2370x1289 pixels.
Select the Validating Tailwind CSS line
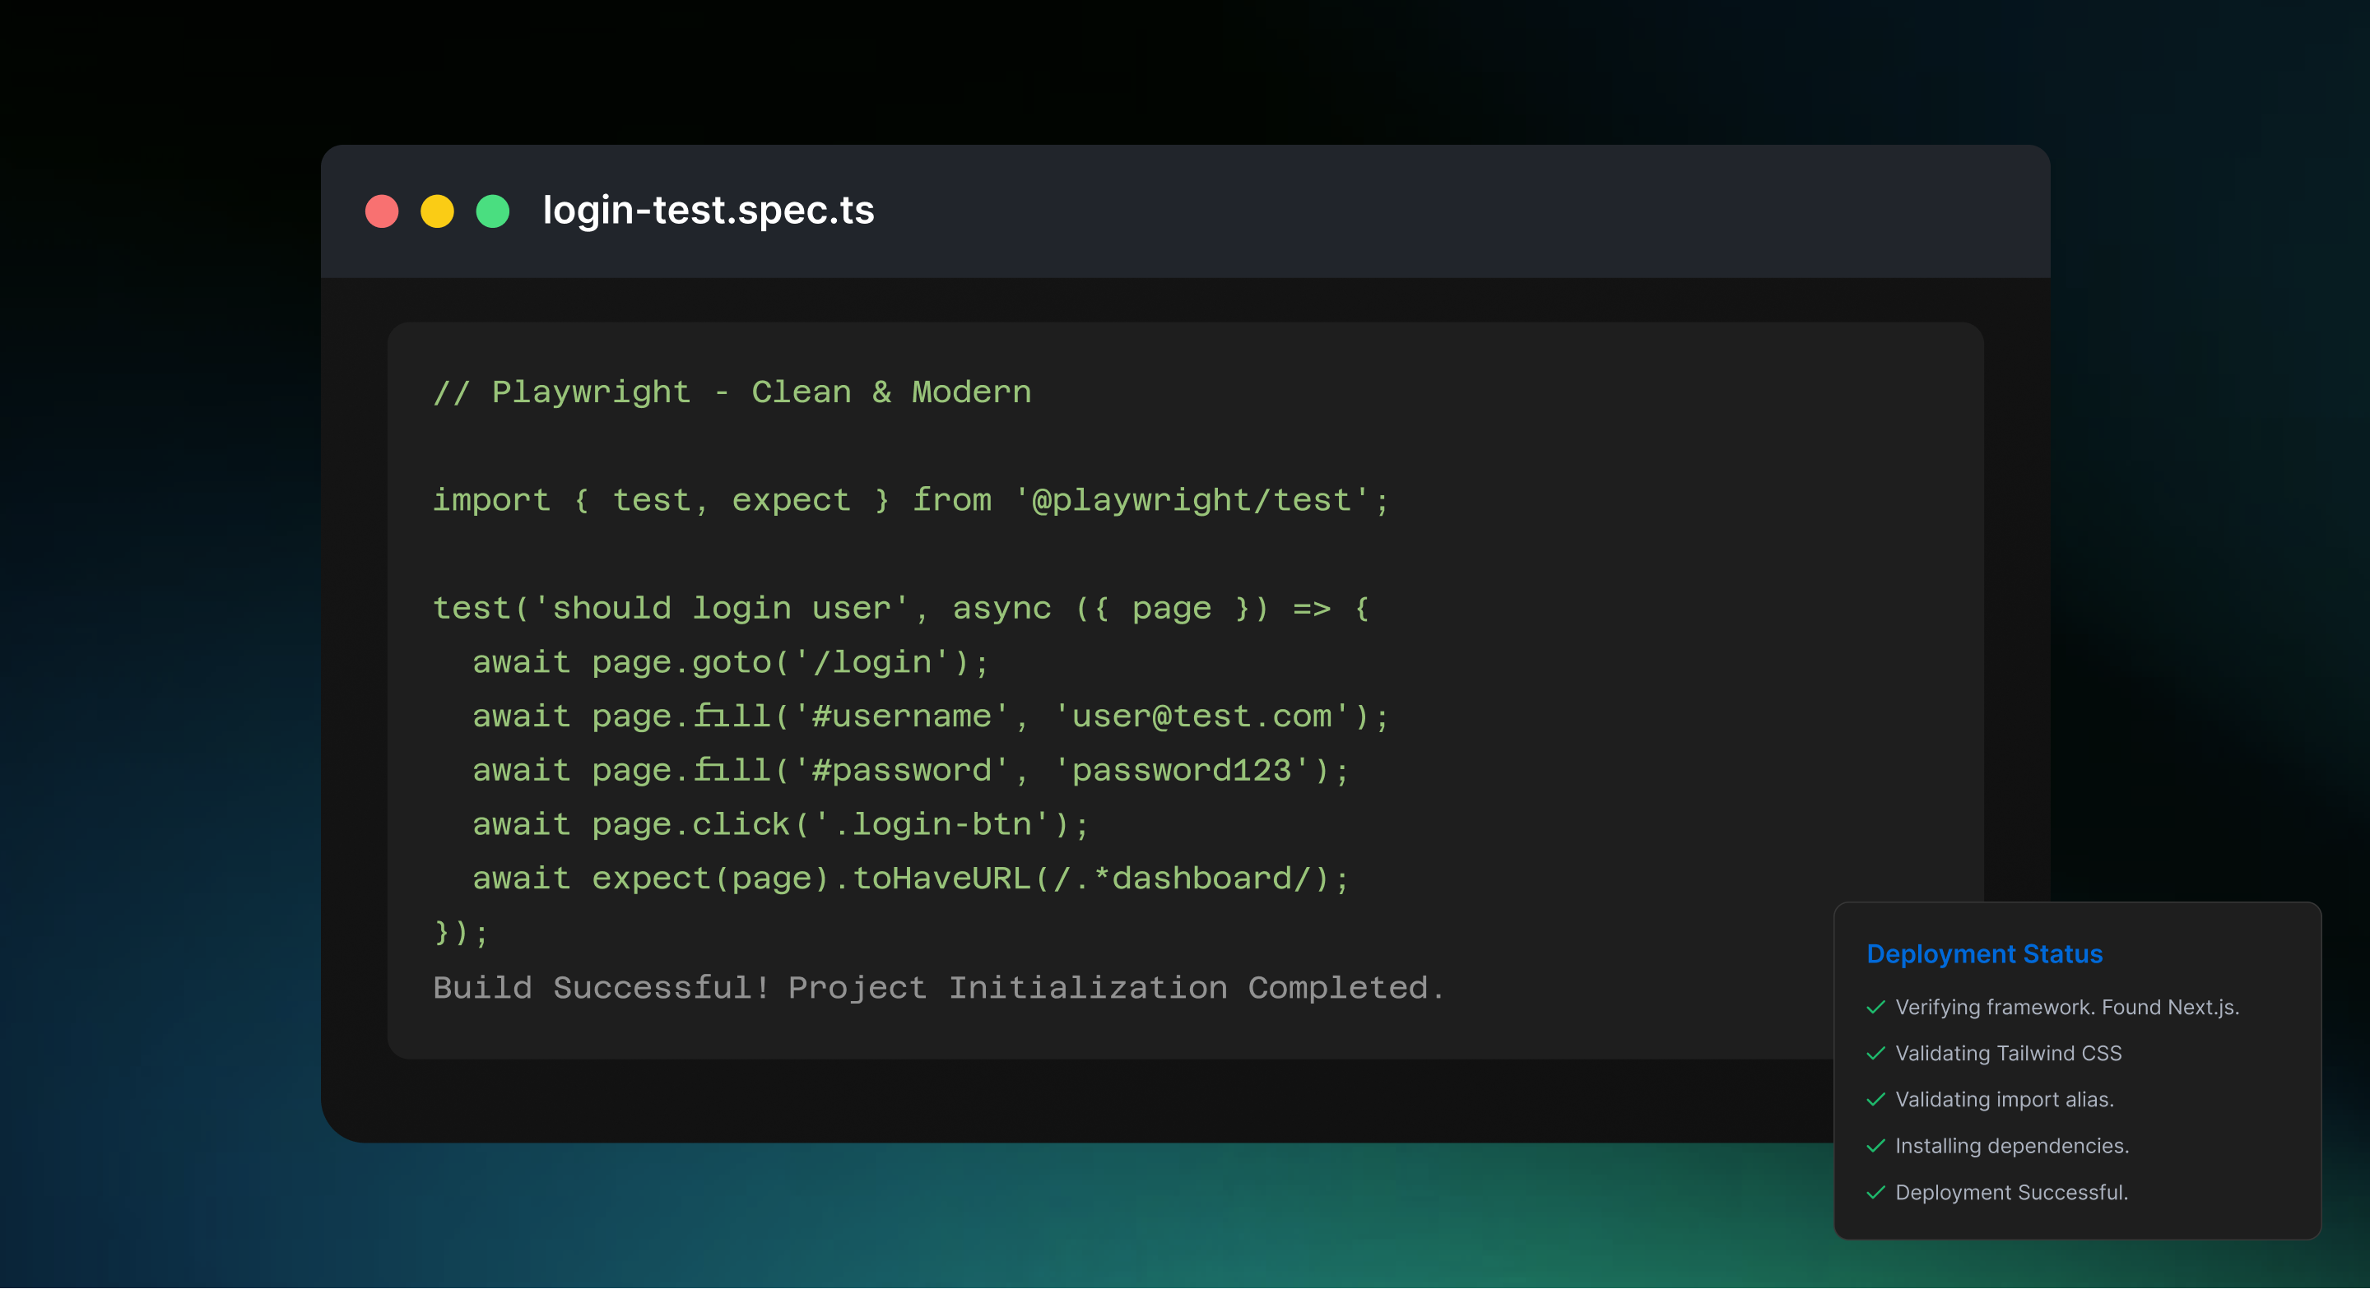(x=2008, y=1053)
